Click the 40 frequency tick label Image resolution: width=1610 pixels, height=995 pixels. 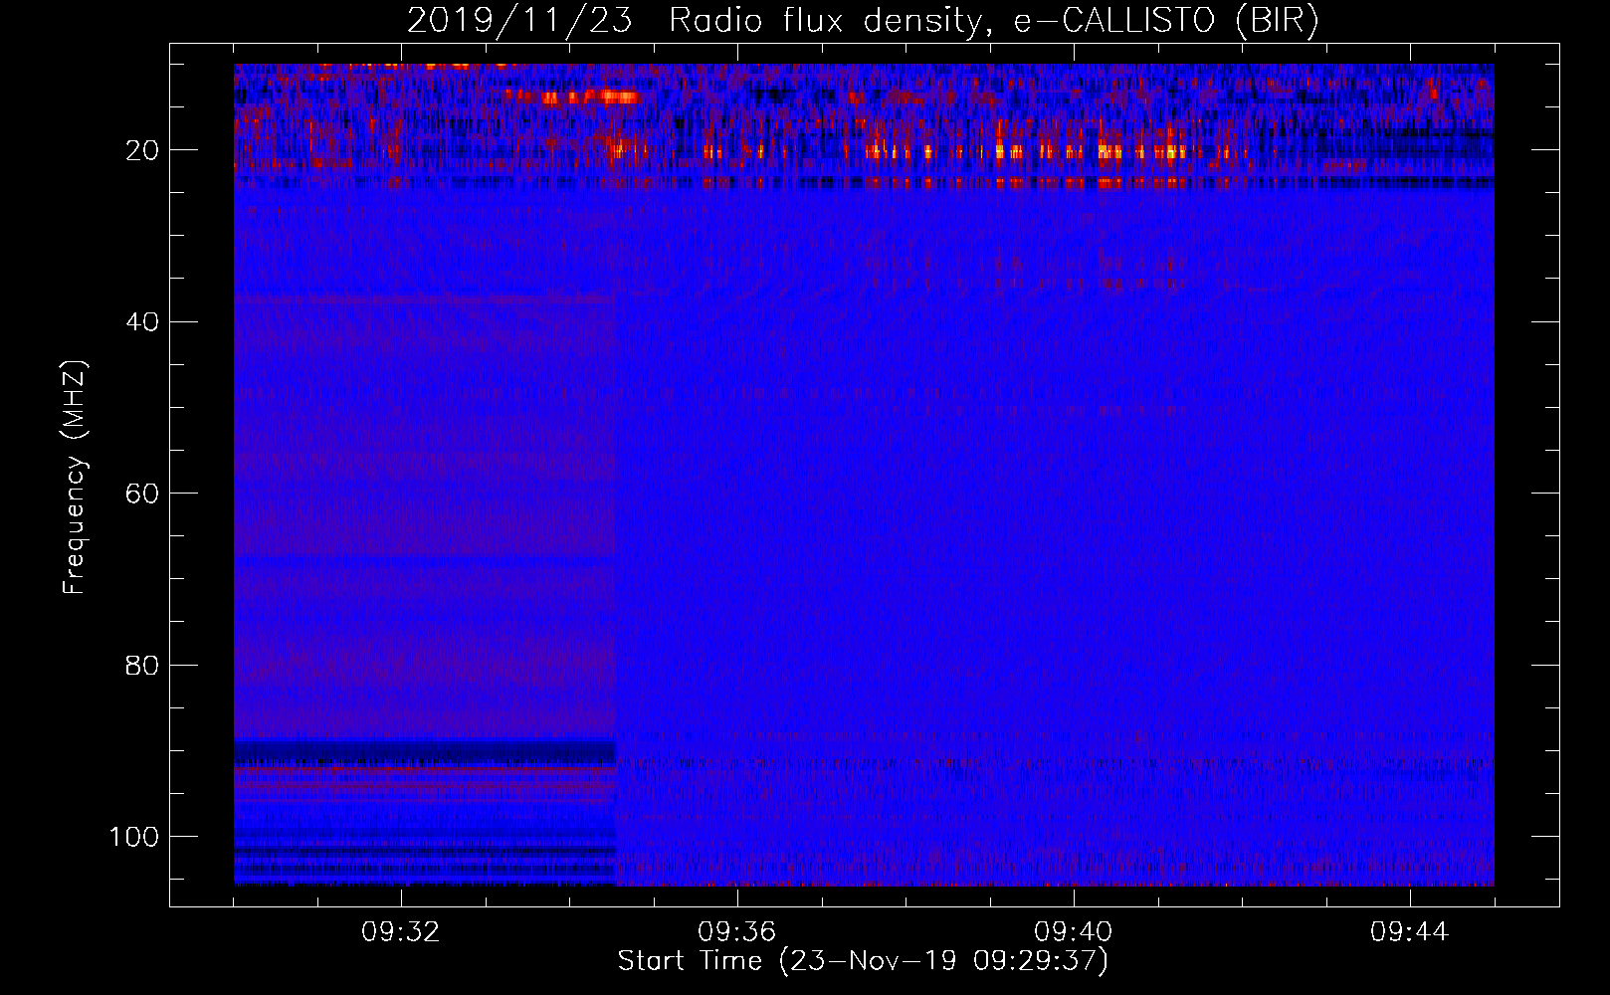pyautogui.click(x=142, y=322)
